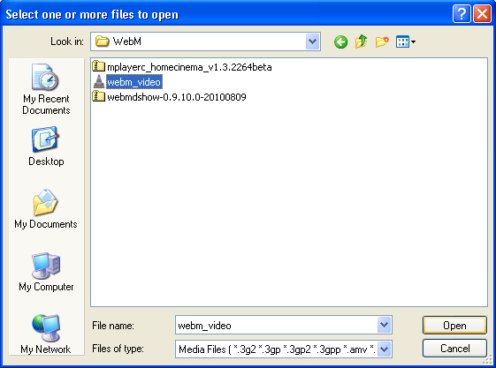Click the File name text field
The width and height of the screenshot is (496, 368).
(277, 325)
